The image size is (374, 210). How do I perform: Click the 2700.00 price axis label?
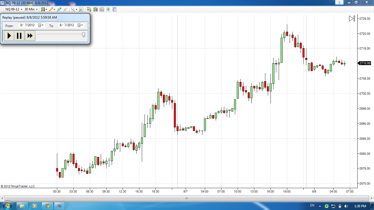click(x=365, y=94)
